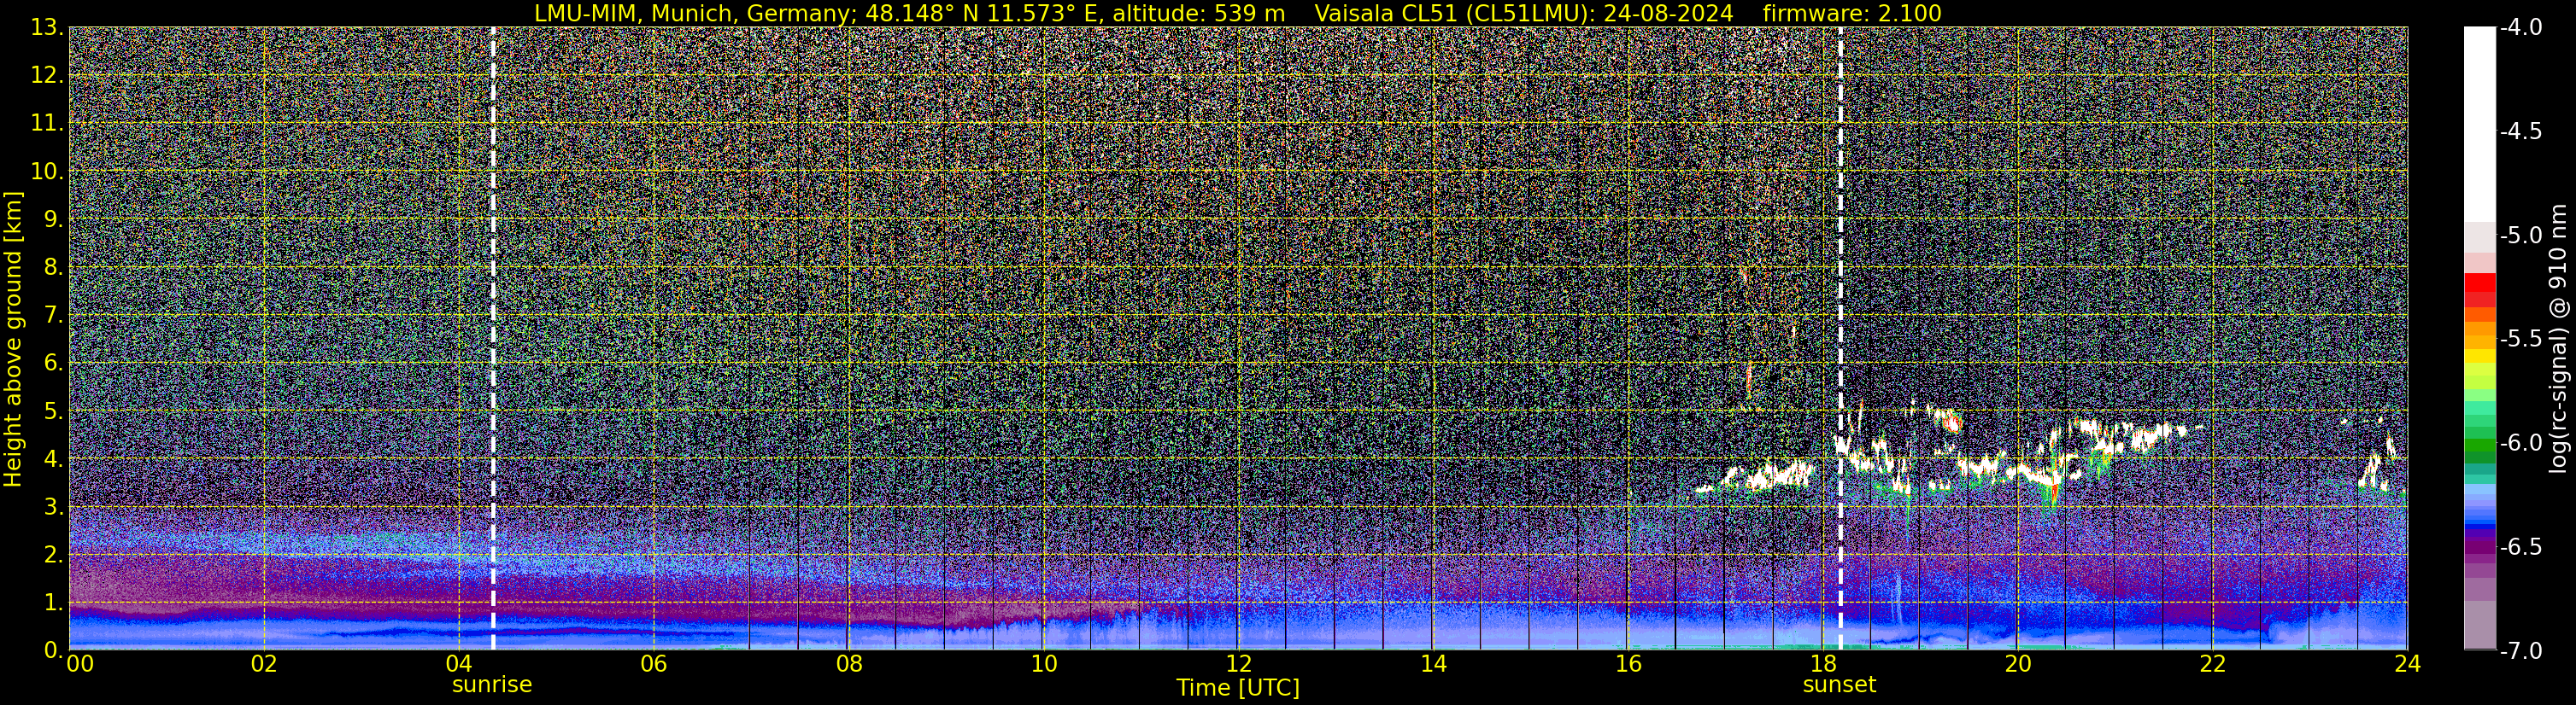Select the height axis tick label '6.'

[x=53, y=363]
